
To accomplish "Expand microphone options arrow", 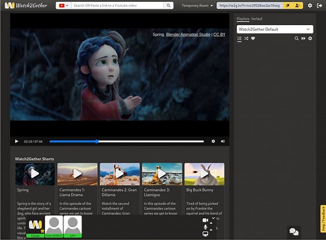I will 211,230.
